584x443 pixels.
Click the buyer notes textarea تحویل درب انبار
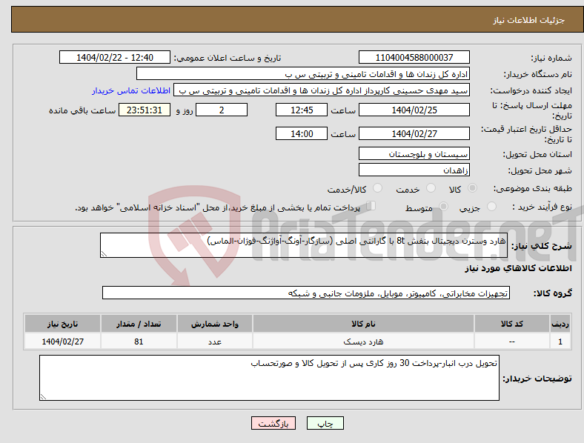tap(269, 378)
